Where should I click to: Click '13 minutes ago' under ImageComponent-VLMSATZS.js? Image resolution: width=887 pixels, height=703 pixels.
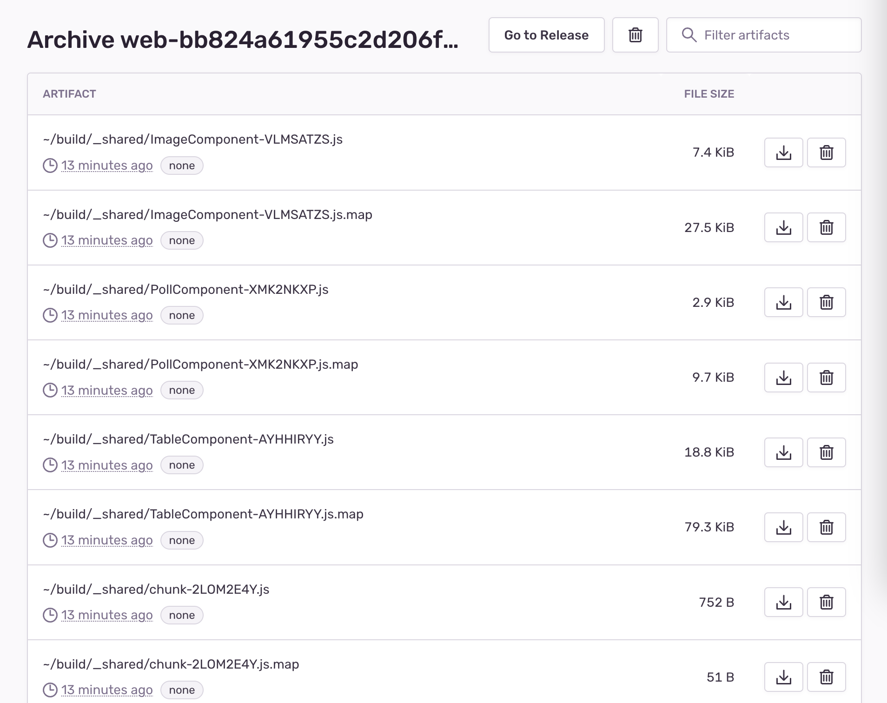coord(107,166)
